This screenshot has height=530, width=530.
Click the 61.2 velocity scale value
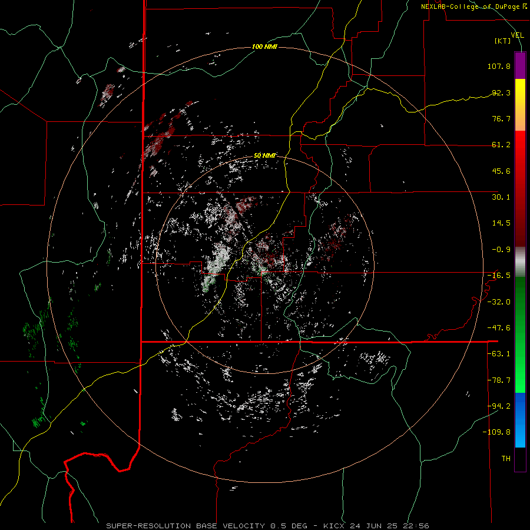501,145
